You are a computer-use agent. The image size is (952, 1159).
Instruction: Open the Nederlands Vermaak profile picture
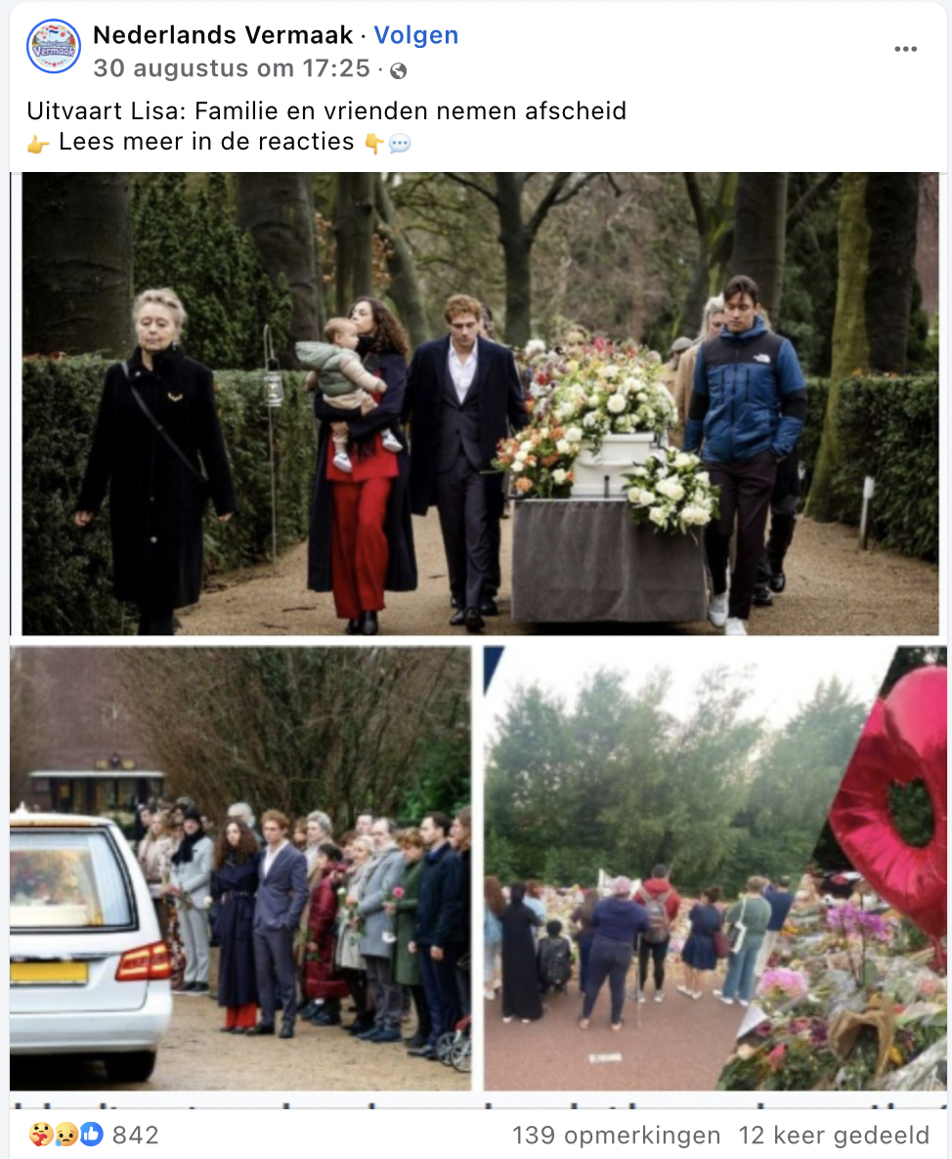(54, 47)
